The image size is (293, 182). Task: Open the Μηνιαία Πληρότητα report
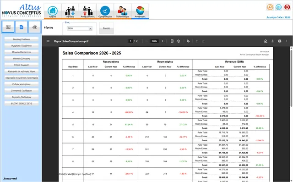pyautogui.click(x=22, y=52)
